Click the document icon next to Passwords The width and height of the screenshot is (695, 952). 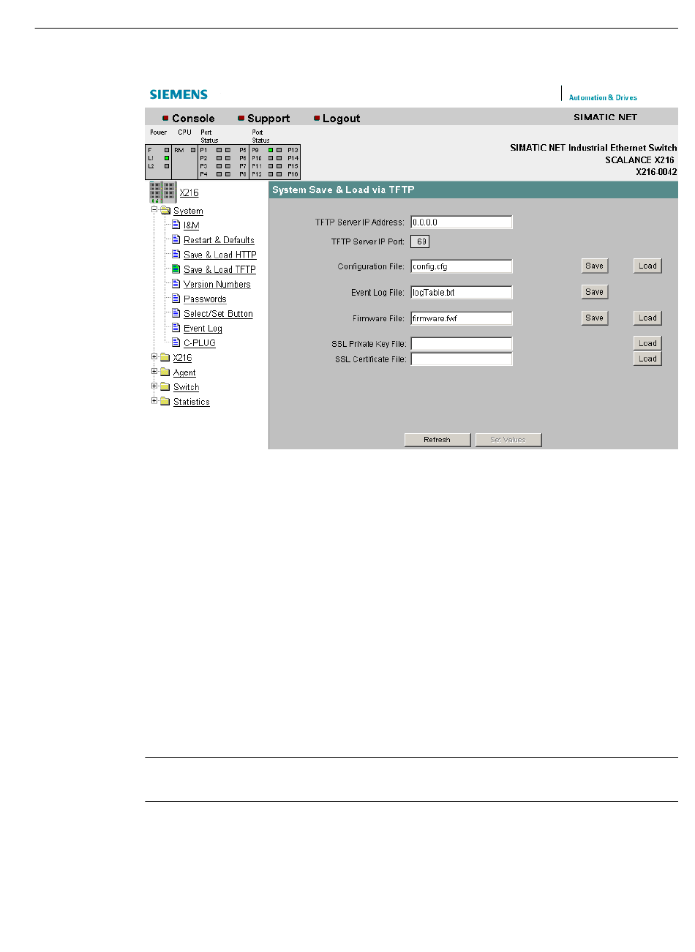pyautogui.click(x=176, y=298)
